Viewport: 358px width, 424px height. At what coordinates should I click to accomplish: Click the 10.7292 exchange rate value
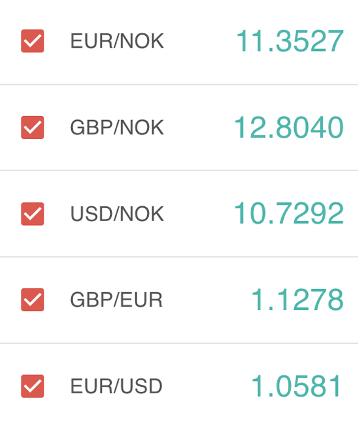[289, 213]
